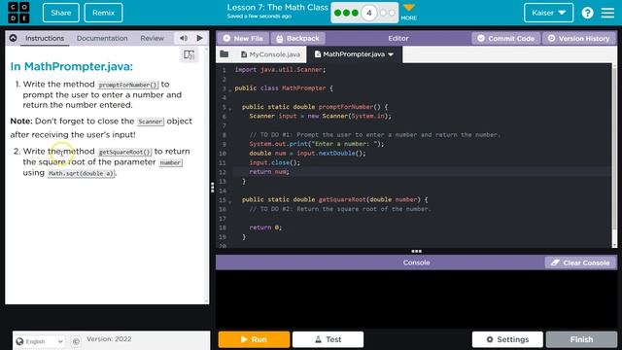Click the Test button

pos(328,339)
